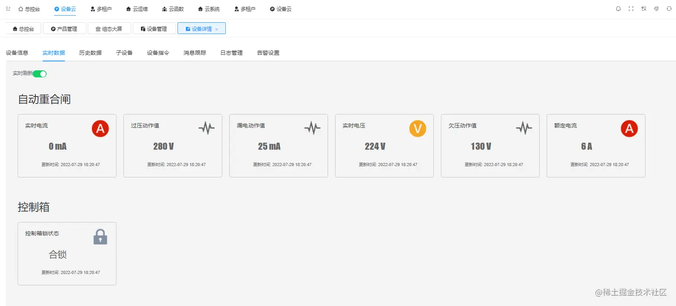Screen dimensions: 676x306
Task: Click house icon beside 云系统 menu
Action: [200, 9]
